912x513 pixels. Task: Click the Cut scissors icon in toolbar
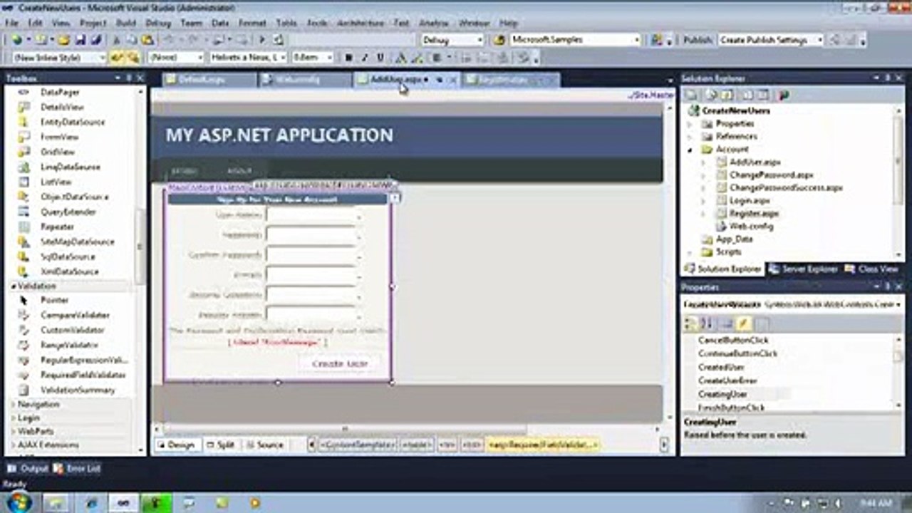click(x=116, y=40)
